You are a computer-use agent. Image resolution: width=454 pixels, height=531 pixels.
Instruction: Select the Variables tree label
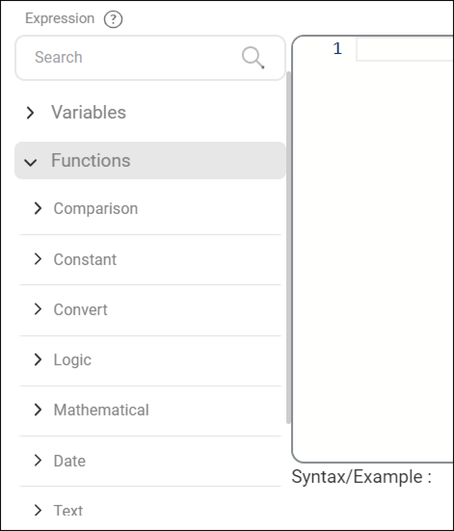click(x=88, y=112)
